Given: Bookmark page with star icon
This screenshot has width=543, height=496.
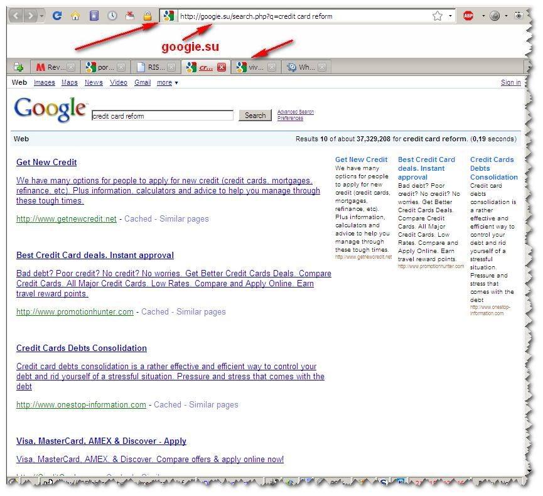Looking at the screenshot, I should click(x=437, y=16).
